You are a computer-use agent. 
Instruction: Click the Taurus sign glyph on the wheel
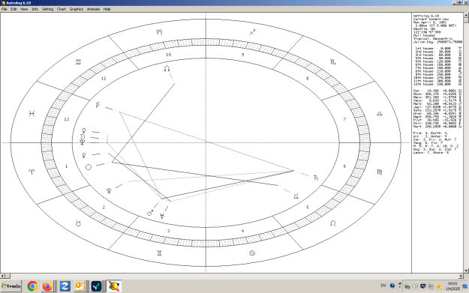pos(78,223)
